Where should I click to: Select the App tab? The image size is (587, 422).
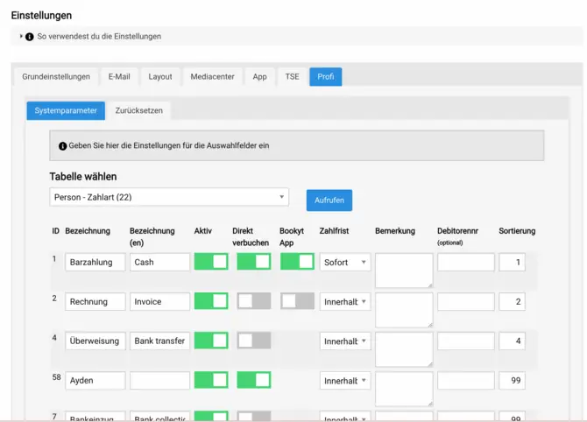[x=260, y=77]
